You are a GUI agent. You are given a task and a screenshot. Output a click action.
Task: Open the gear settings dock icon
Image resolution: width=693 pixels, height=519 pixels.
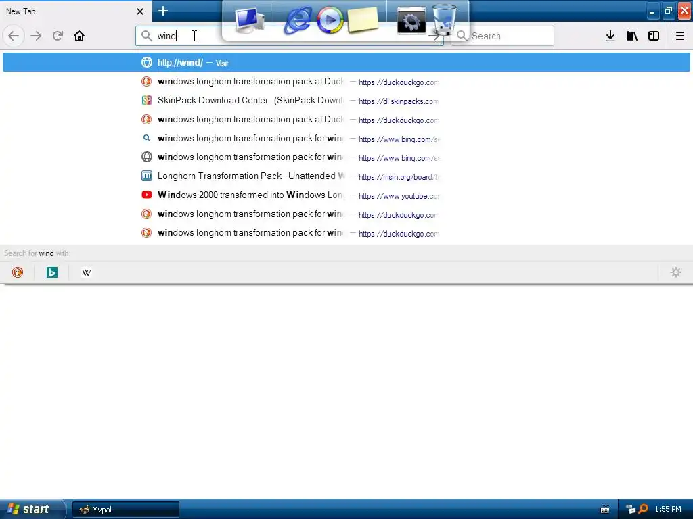(411, 20)
